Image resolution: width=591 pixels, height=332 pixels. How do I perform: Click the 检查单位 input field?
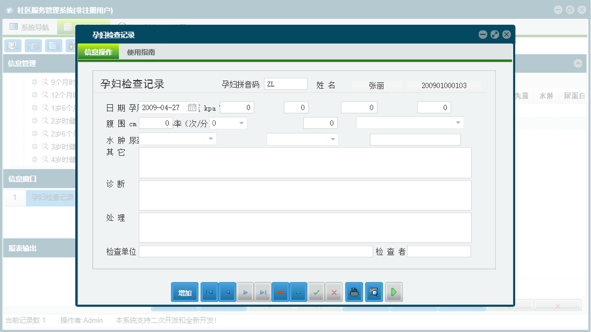(256, 251)
